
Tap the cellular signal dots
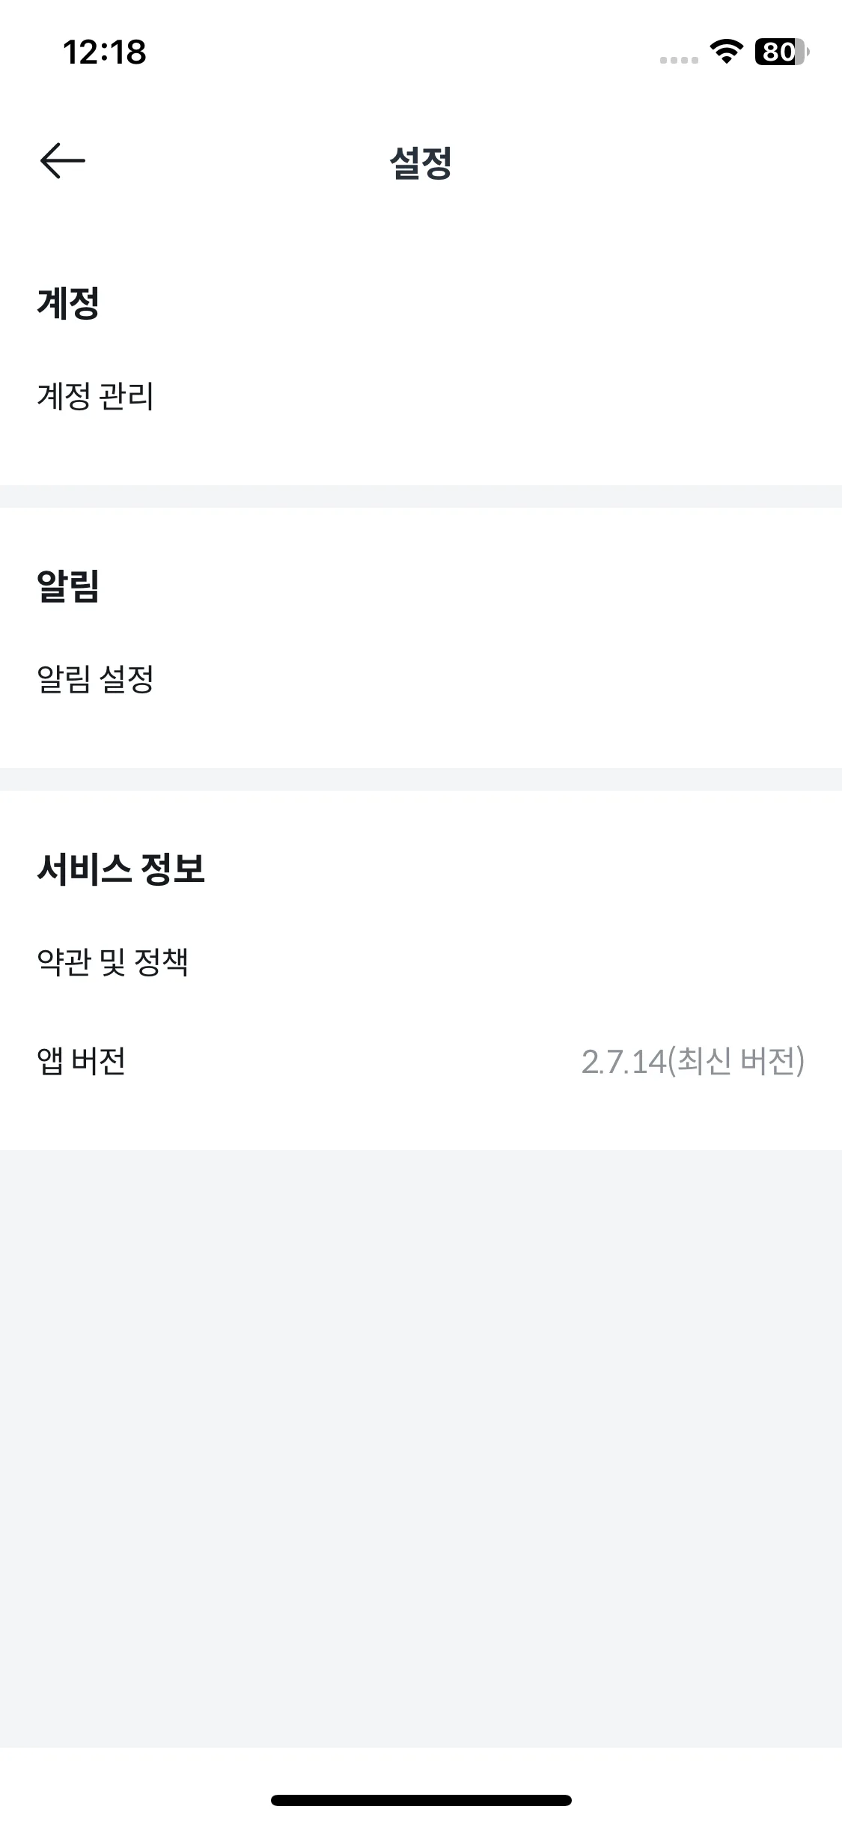point(679,60)
